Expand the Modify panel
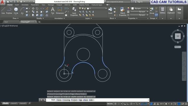The image size is (188, 106). [40, 18]
